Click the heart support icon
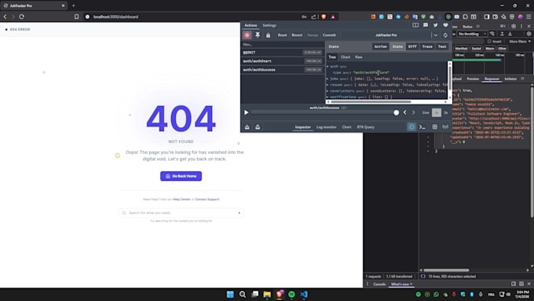This screenshot has height=301, width=534. [x=445, y=25]
